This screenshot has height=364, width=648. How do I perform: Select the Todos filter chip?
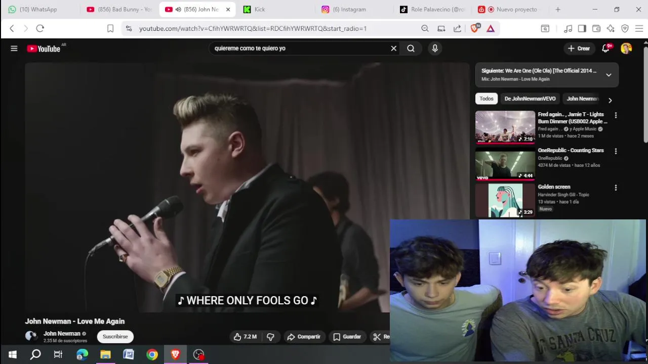[x=487, y=99]
